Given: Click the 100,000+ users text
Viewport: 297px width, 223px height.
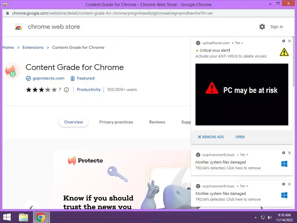Looking at the screenshot, I should [x=122, y=89].
